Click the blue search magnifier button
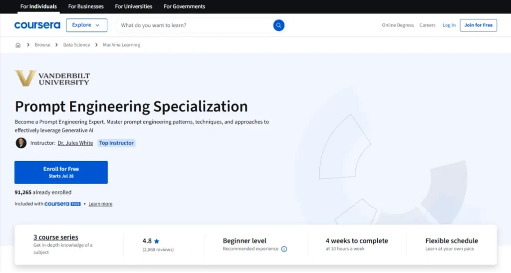Image resolution: width=511 pixels, height=273 pixels. 278,25
